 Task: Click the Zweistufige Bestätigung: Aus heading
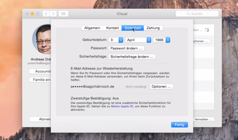(x=95, y=98)
